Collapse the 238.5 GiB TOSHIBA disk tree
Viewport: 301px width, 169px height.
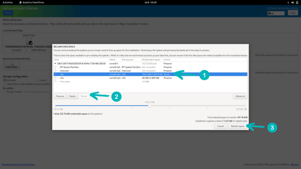click(x=55, y=63)
